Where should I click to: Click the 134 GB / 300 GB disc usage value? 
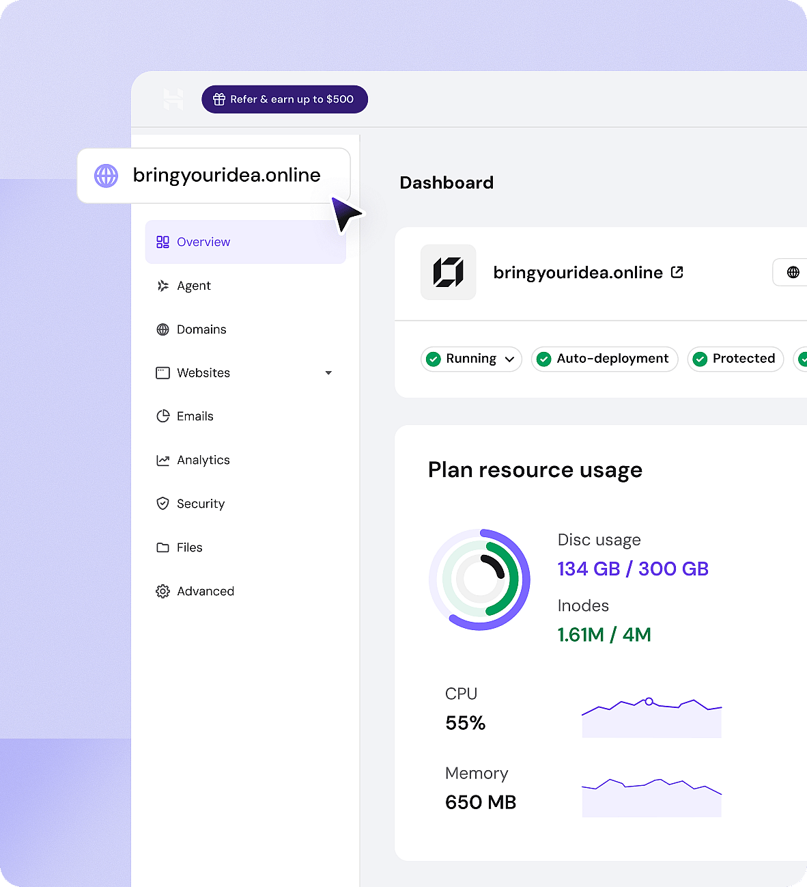633,569
